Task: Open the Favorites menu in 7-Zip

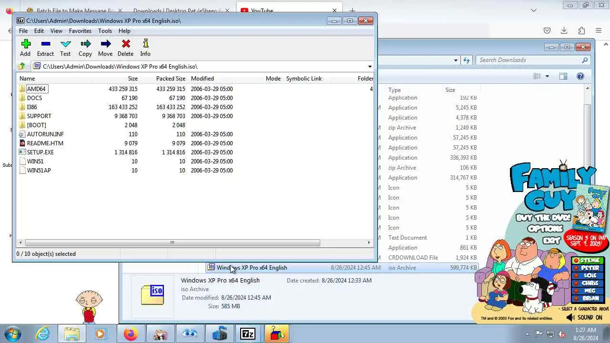Action: [80, 31]
